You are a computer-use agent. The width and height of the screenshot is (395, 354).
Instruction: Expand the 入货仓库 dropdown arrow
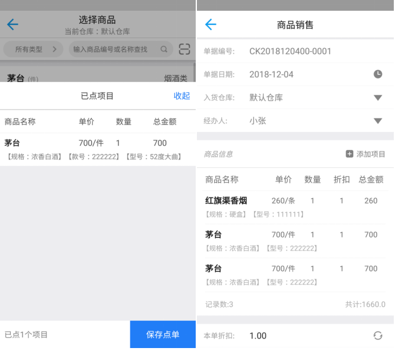[378, 98]
